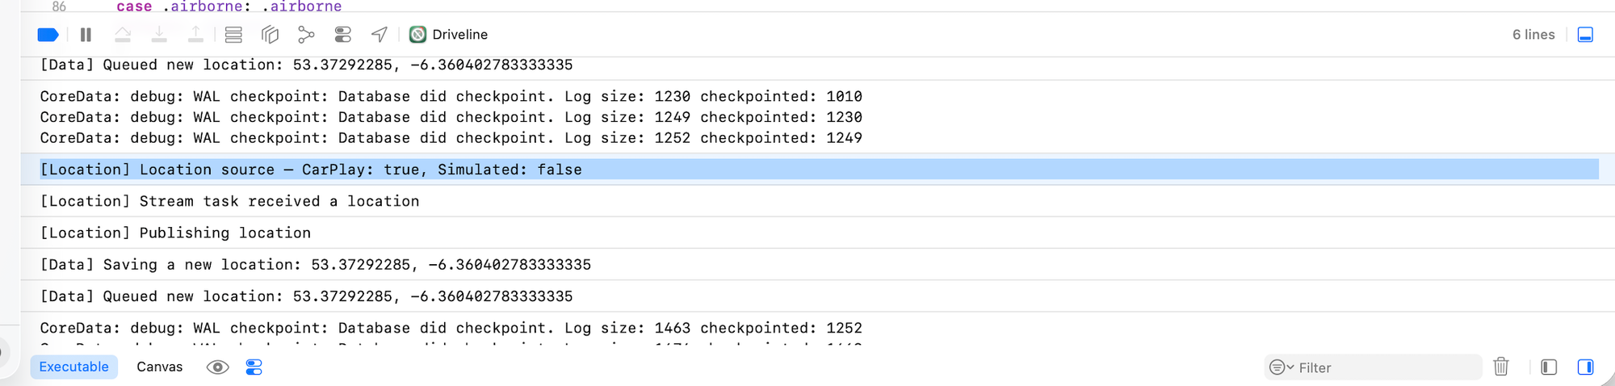Open the Filter options dropdown icon

point(1282,367)
